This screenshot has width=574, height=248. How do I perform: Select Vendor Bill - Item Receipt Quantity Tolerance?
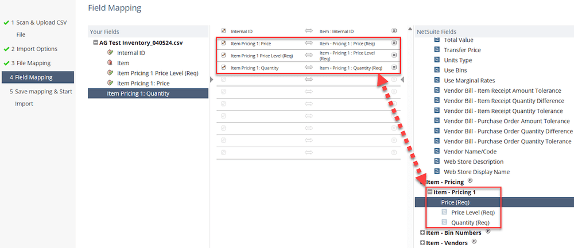(503, 111)
